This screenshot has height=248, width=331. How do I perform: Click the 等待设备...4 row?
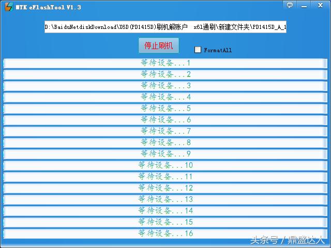165,97
